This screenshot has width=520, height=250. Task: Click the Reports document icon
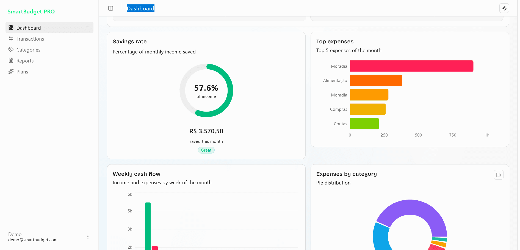click(x=11, y=60)
